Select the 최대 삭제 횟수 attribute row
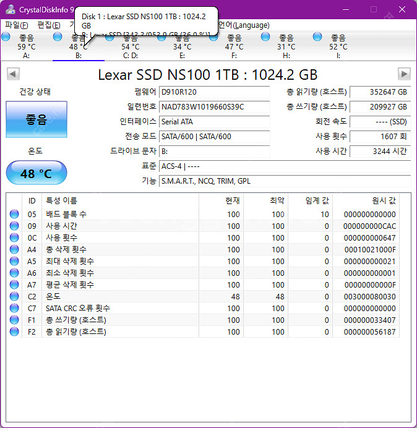 [203, 261]
